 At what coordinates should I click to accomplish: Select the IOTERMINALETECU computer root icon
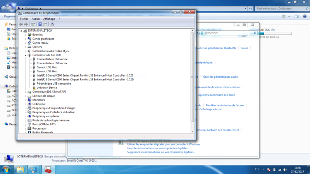click(25, 31)
